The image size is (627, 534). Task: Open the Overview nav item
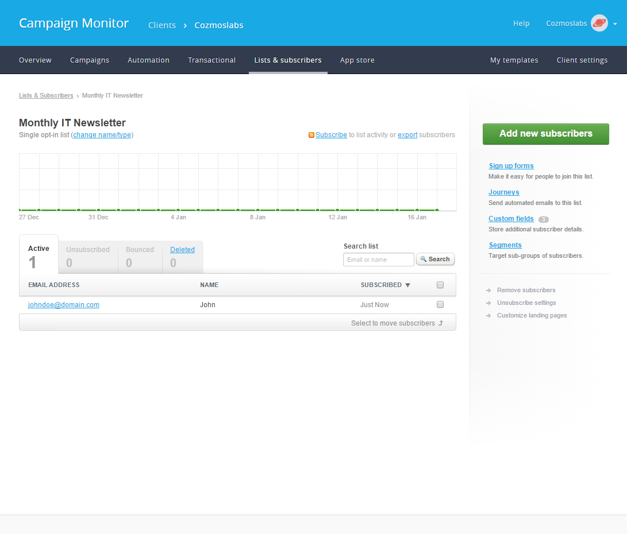pos(35,60)
